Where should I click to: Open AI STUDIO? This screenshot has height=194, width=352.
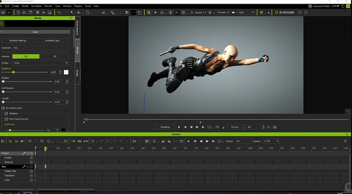point(285,13)
